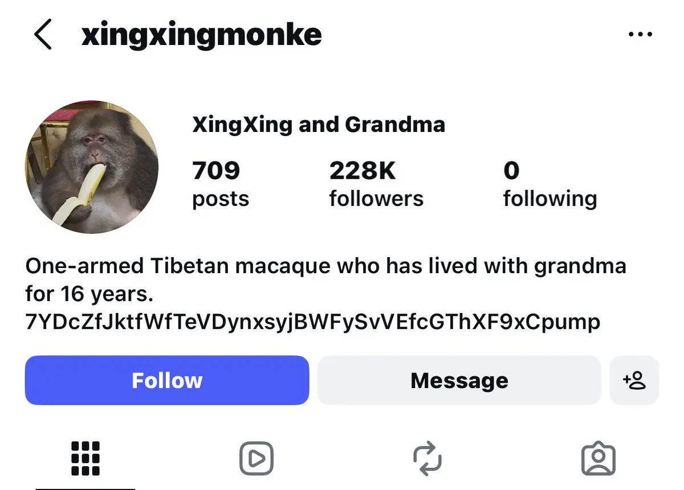The width and height of the screenshot is (684, 490).
Task: Tap the number 0 above following
Action: [511, 170]
